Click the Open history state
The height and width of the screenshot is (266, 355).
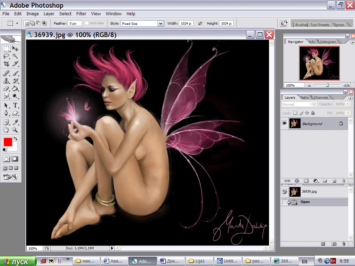(x=314, y=202)
